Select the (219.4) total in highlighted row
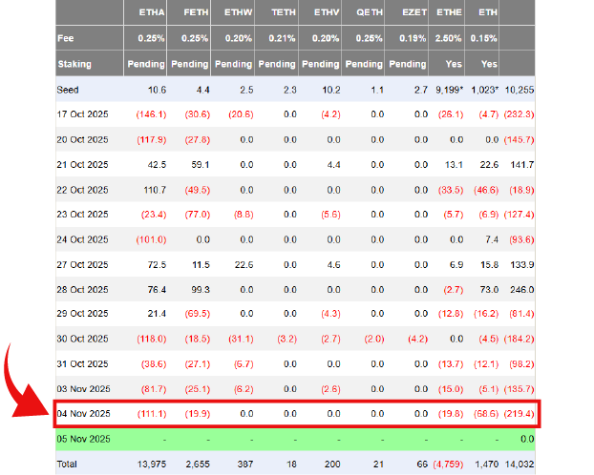Viewport: 594px width, 475px height. coord(519,415)
